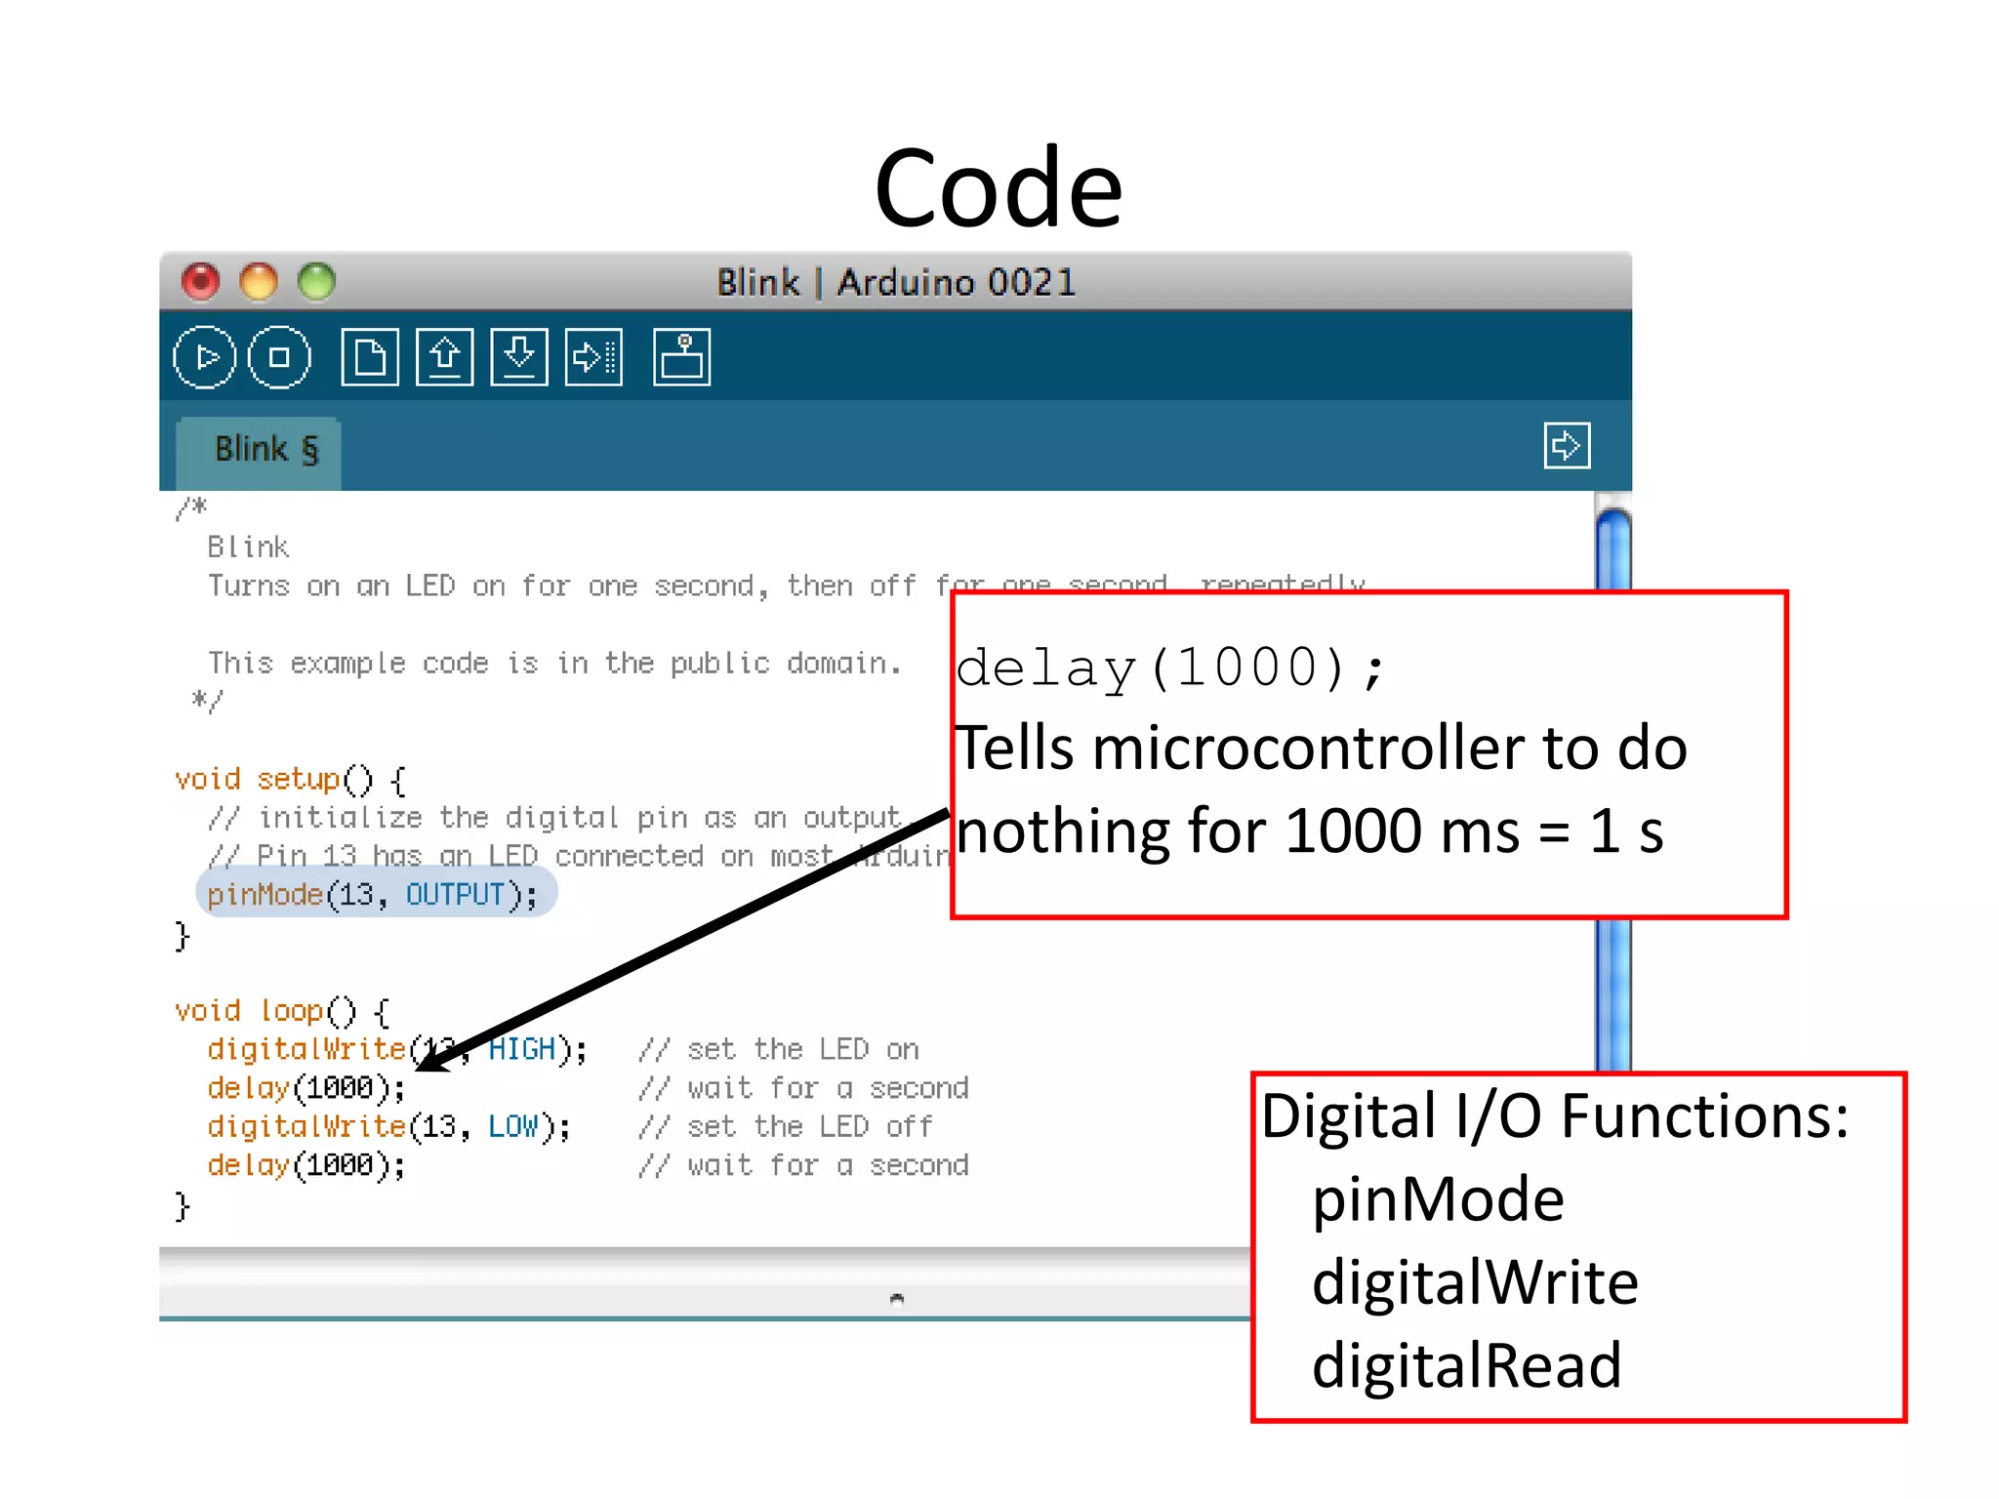
Task: Open the tab menu arrow button
Action: (x=1567, y=446)
